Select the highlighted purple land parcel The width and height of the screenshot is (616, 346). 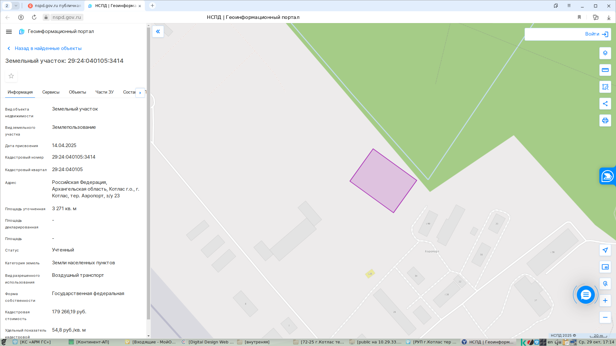pyautogui.click(x=383, y=181)
